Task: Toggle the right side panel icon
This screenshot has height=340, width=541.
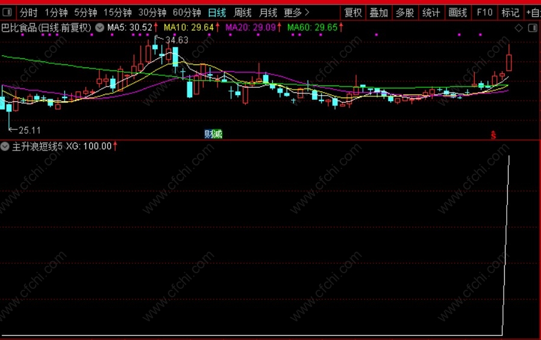Action: [x=533, y=28]
